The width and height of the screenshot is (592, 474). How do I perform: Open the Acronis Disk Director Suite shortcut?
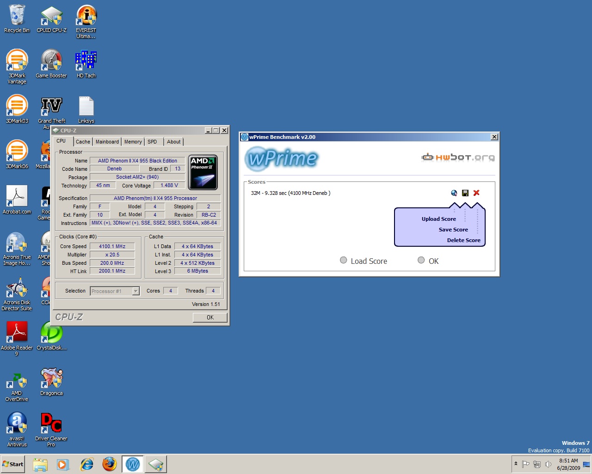(17, 294)
